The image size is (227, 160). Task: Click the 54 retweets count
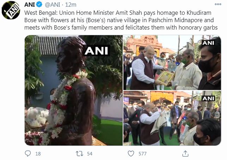pyautogui.click(x=90, y=154)
